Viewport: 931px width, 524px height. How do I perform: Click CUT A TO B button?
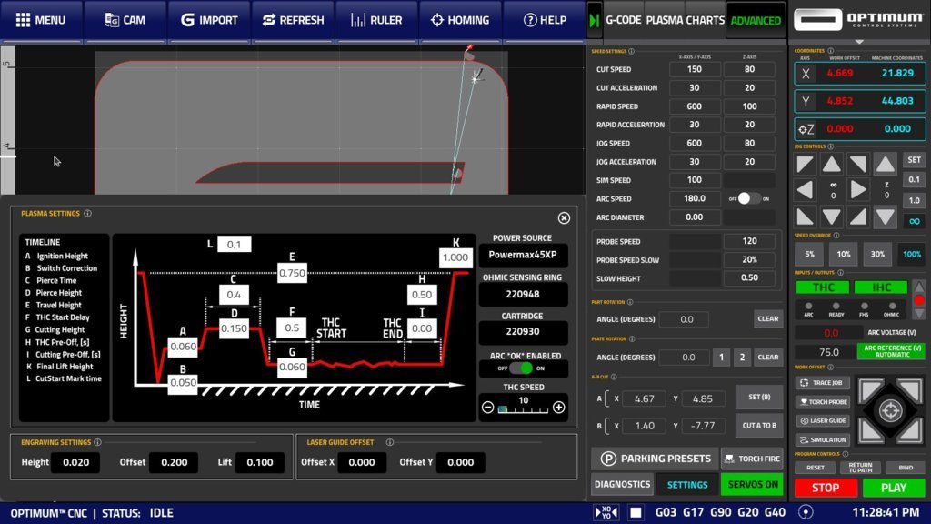pyautogui.click(x=759, y=426)
